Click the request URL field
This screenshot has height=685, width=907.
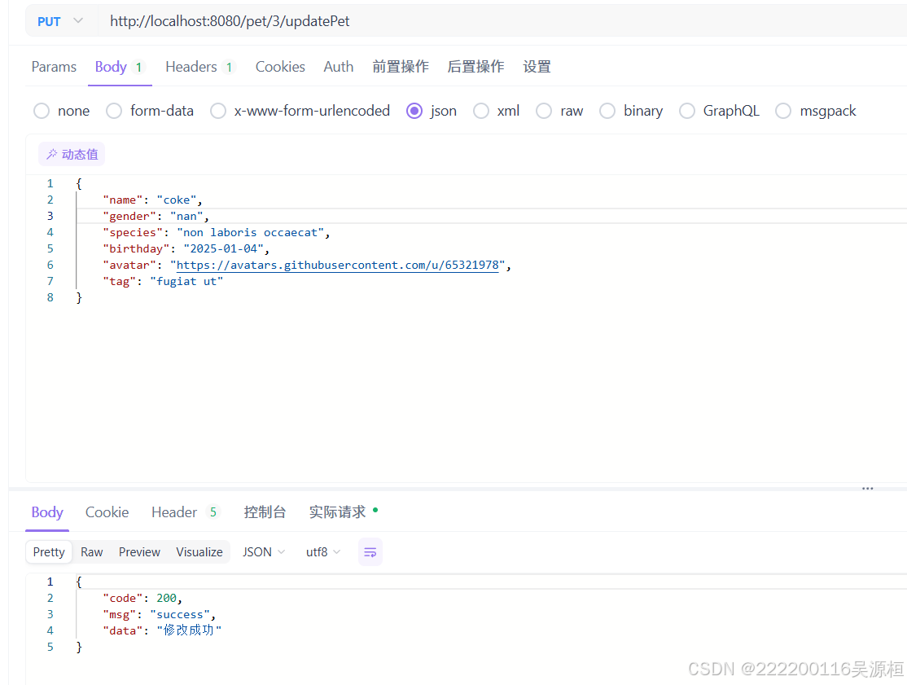pos(502,21)
